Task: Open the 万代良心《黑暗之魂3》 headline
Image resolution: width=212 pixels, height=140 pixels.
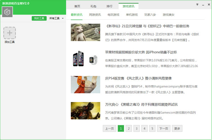Action: click(x=141, y=104)
